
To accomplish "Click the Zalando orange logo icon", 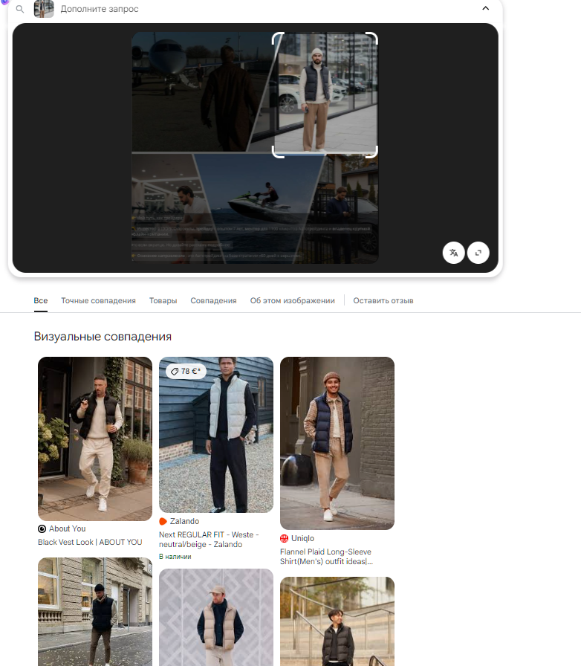I will [163, 521].
